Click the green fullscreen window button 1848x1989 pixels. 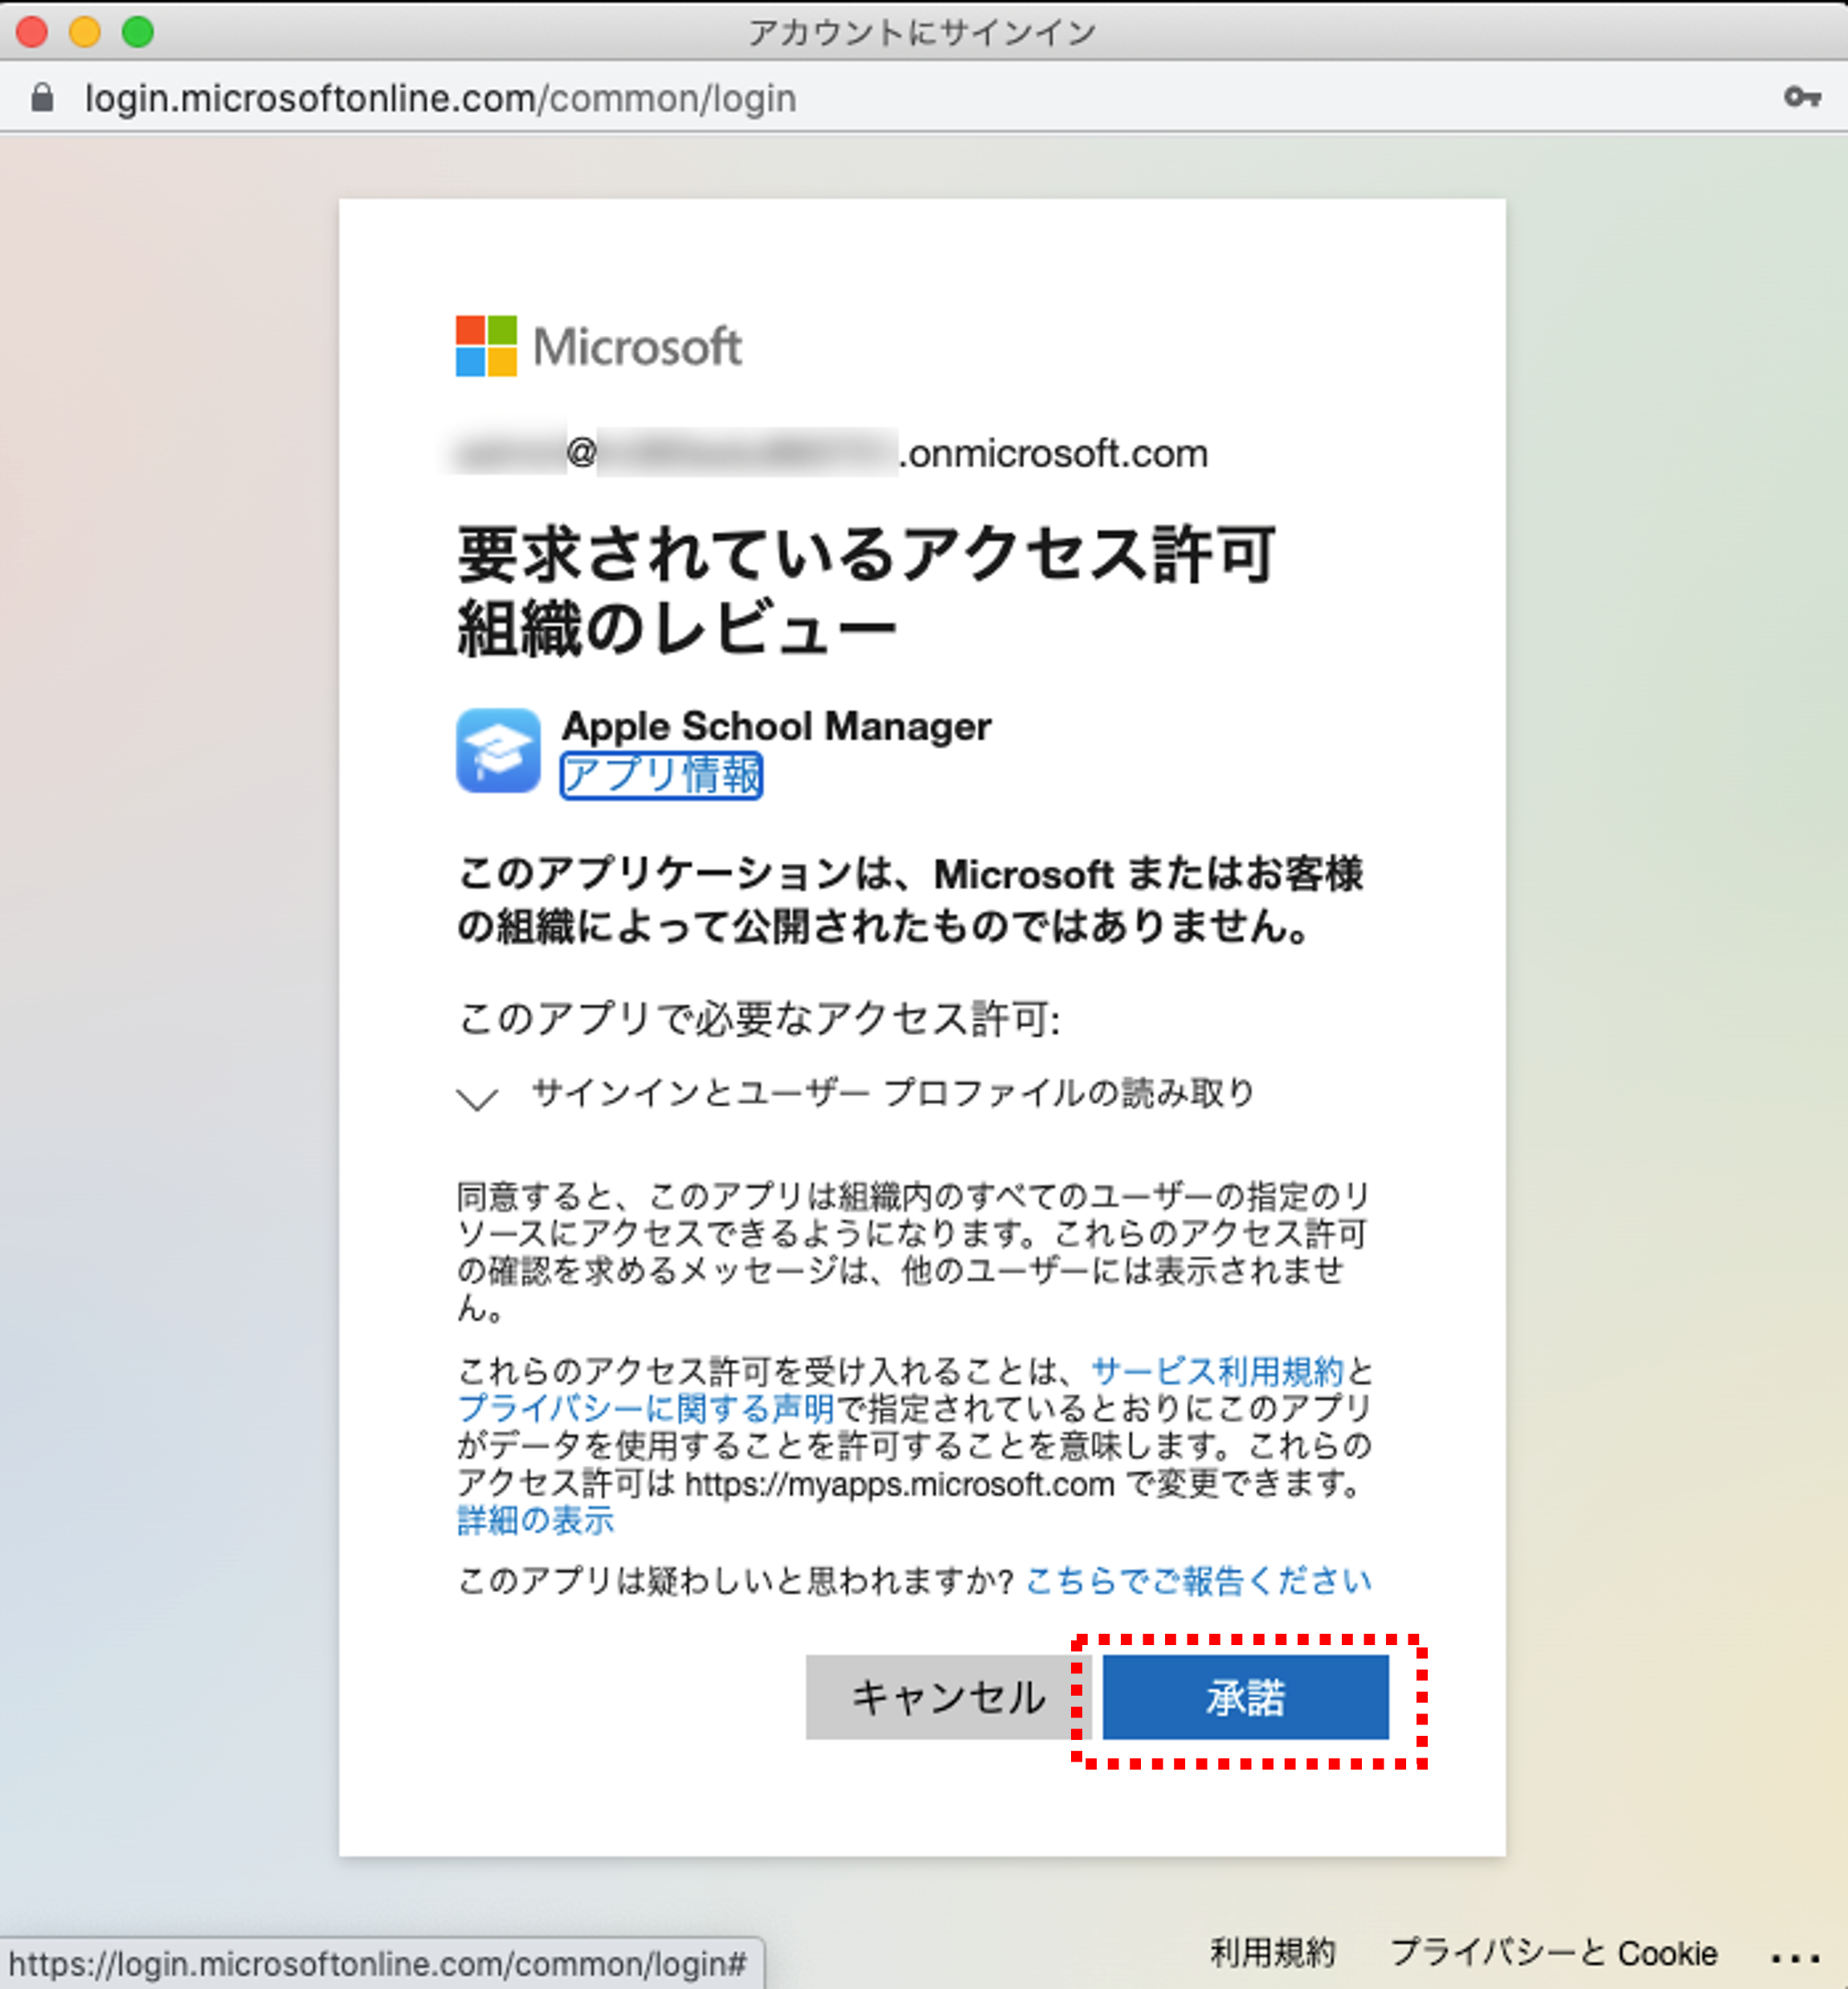pos(138,32)
